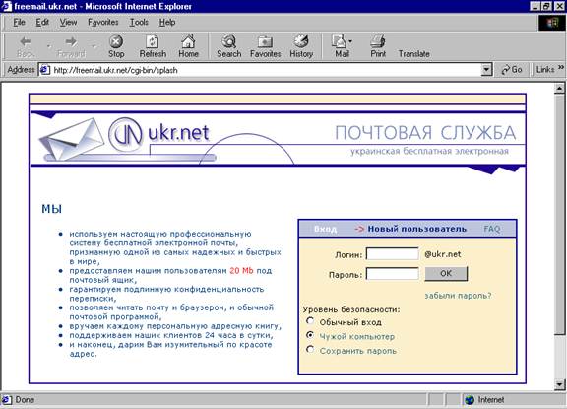Click the vertical scrollbar down arrow
Viewport: 567px width, 409px height.
pos(559,384)
